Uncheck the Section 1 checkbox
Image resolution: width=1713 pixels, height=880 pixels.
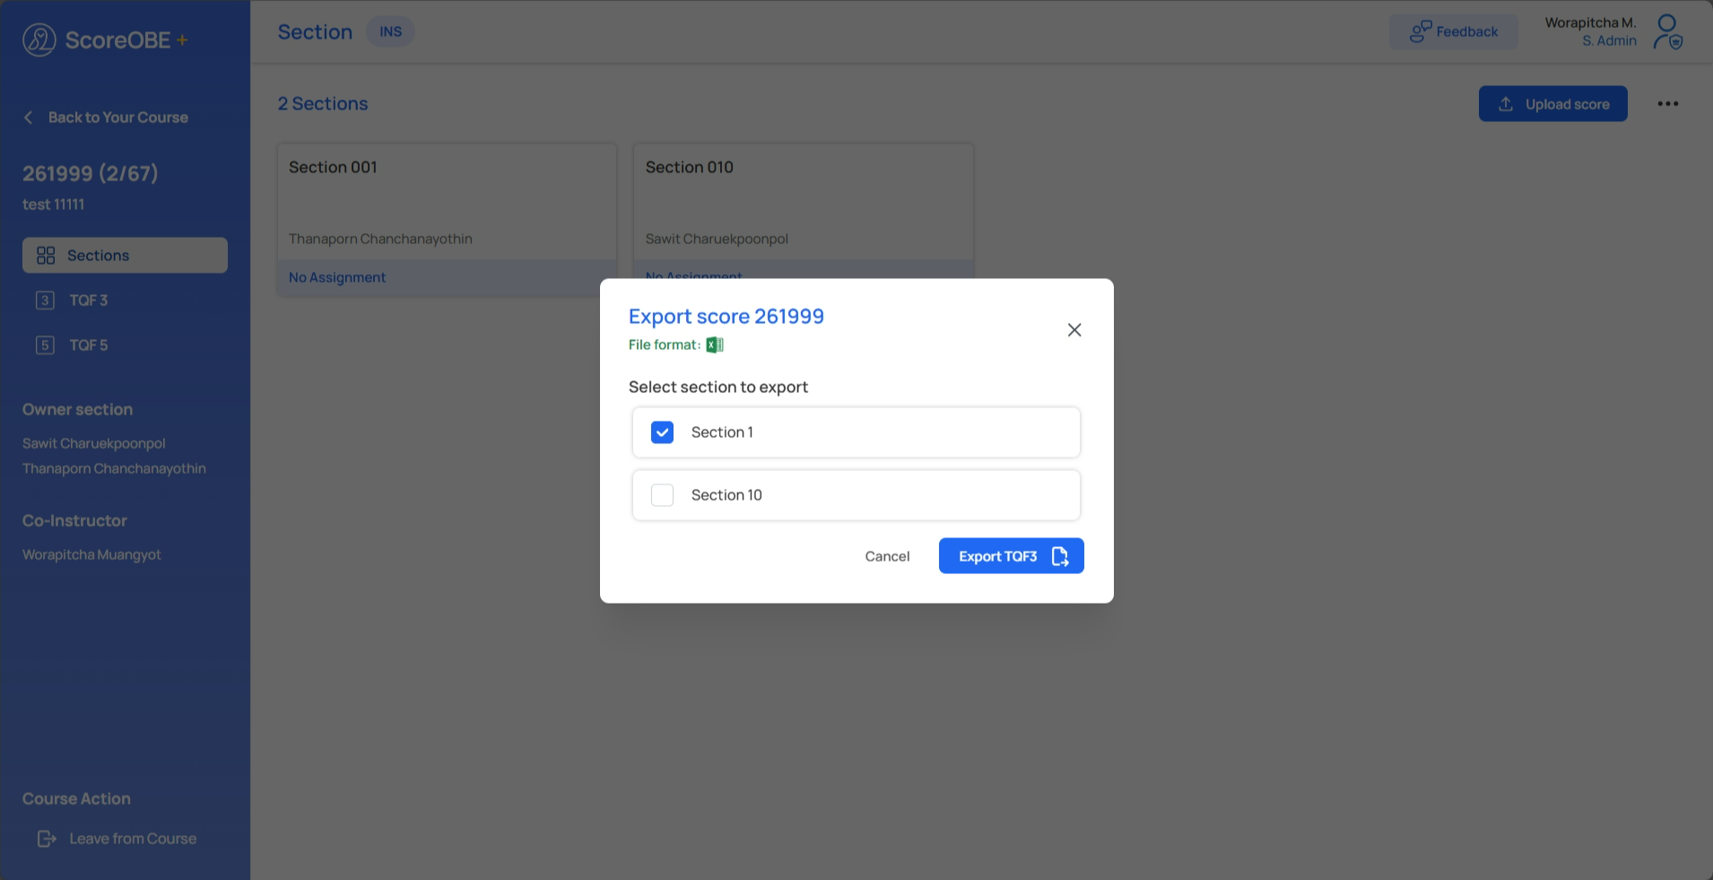(x=662, y=432)
